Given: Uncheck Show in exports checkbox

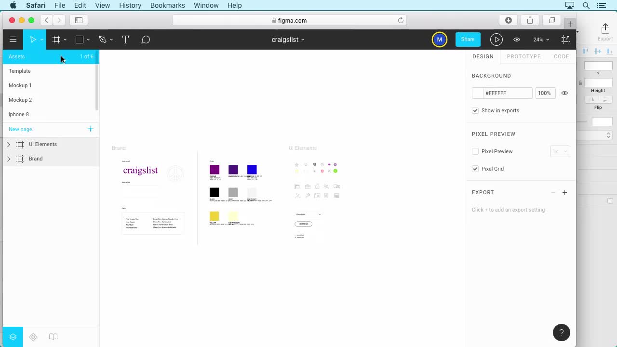Looking at the screenshot, I should tap(475, 110).
